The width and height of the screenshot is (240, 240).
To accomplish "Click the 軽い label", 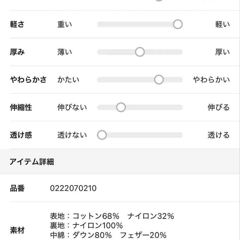I will (222, 25).
